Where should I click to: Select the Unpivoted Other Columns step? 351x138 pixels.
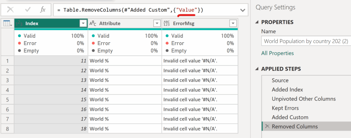point(303,99)
